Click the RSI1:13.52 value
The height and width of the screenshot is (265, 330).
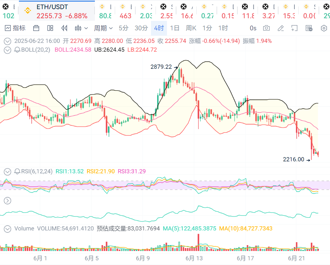70,171
